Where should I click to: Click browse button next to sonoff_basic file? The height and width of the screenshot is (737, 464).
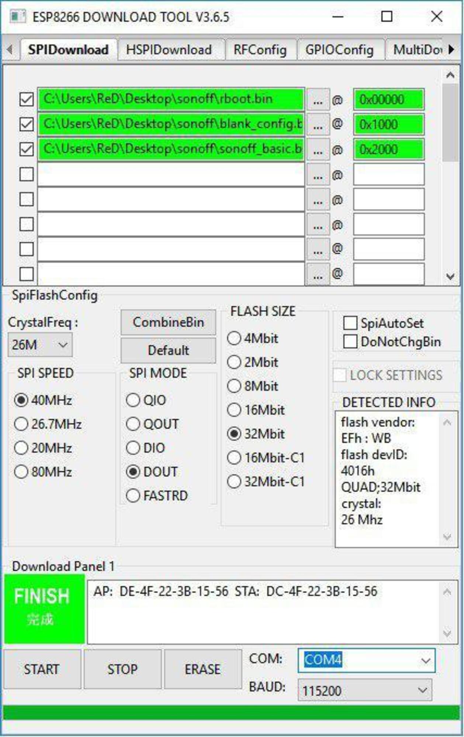318,150
